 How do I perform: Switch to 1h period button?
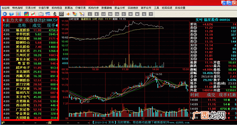[x=117, y=14]
